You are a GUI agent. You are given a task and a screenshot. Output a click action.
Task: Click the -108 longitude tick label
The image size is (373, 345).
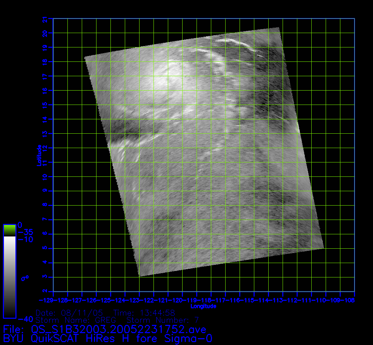coord(349,300)
